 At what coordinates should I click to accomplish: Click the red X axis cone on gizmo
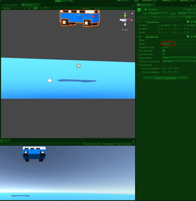(129, 20)
